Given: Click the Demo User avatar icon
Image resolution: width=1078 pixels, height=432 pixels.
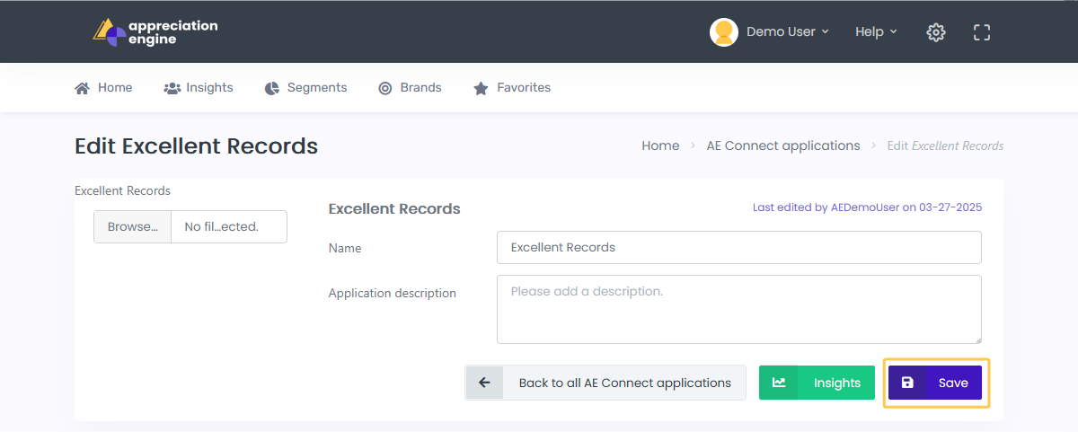Looking at the screenshot, I should click(724, 32).
